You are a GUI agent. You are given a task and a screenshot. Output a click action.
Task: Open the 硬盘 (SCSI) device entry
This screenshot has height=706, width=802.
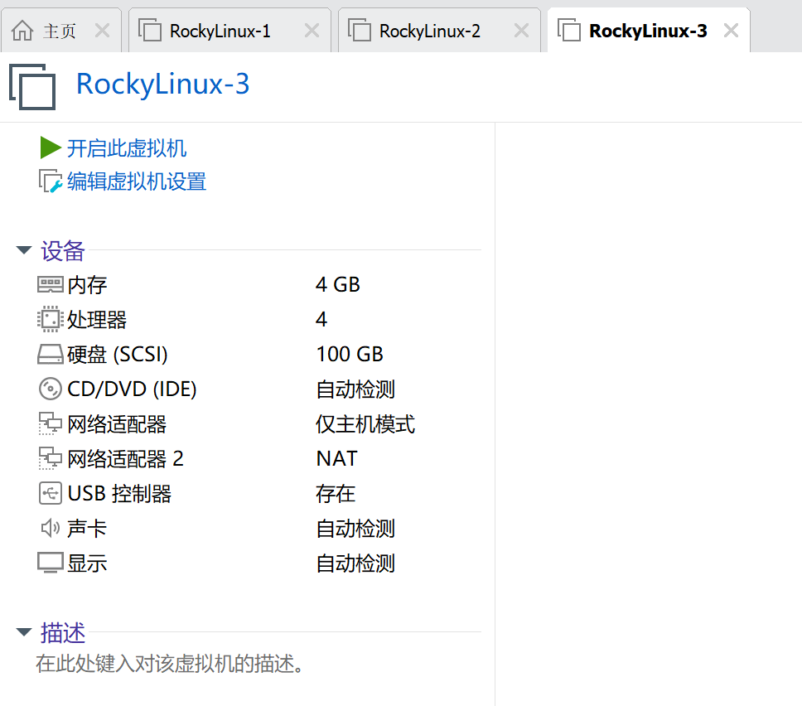[118, 355]
